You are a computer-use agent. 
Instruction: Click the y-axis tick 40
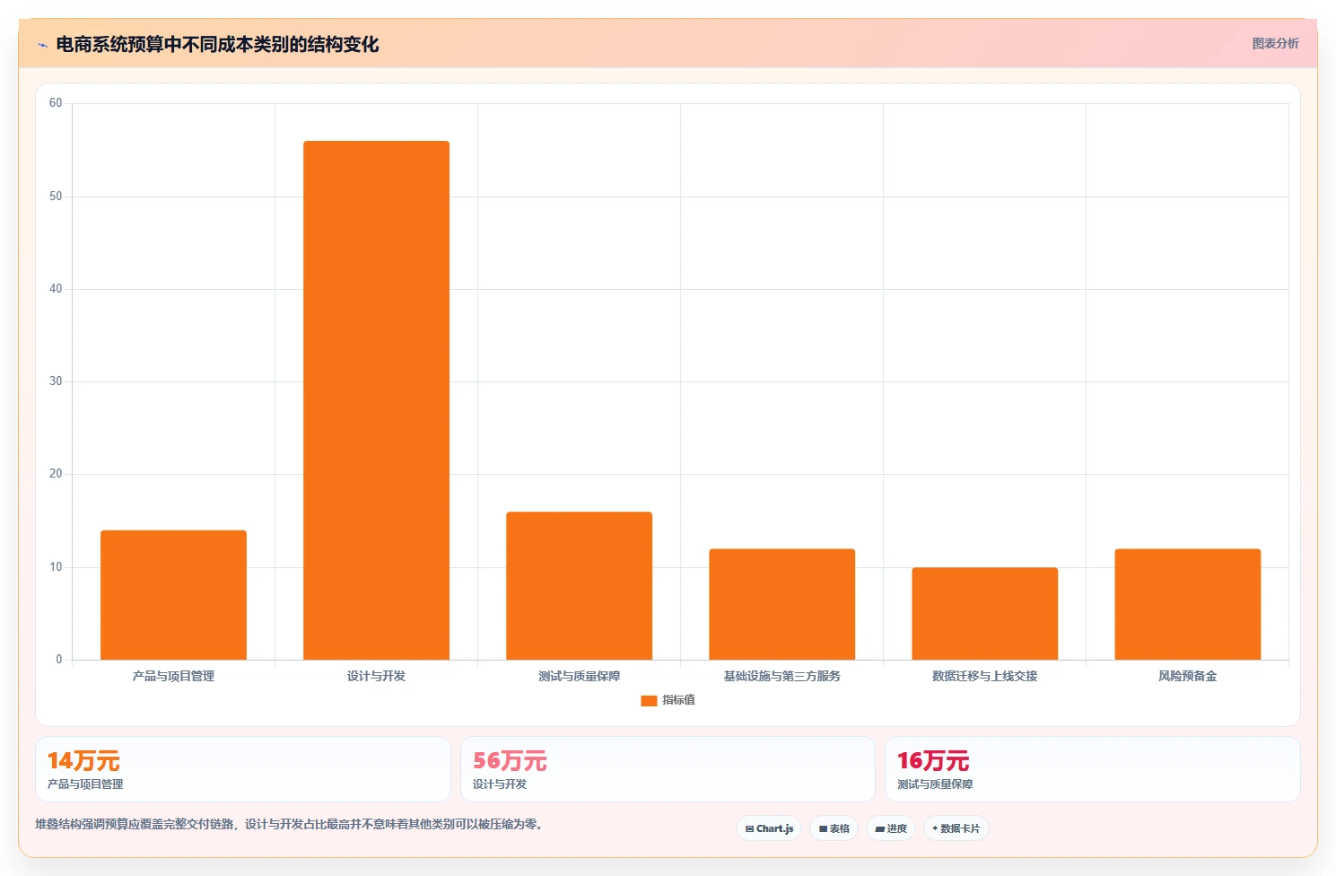56,289
